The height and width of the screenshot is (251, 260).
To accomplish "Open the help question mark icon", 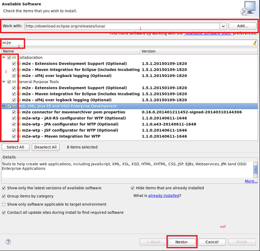I will point(8,242).
